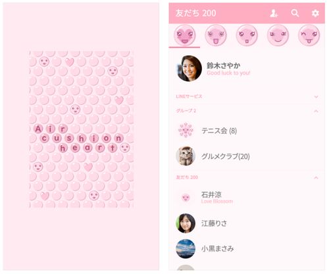Select the surprised square-mouth face icon
This screenshot has height=274, width=329.
pos(247,36)
